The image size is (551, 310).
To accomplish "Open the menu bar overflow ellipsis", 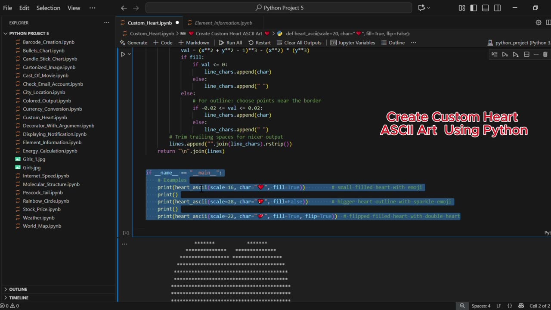I will 93,8.
